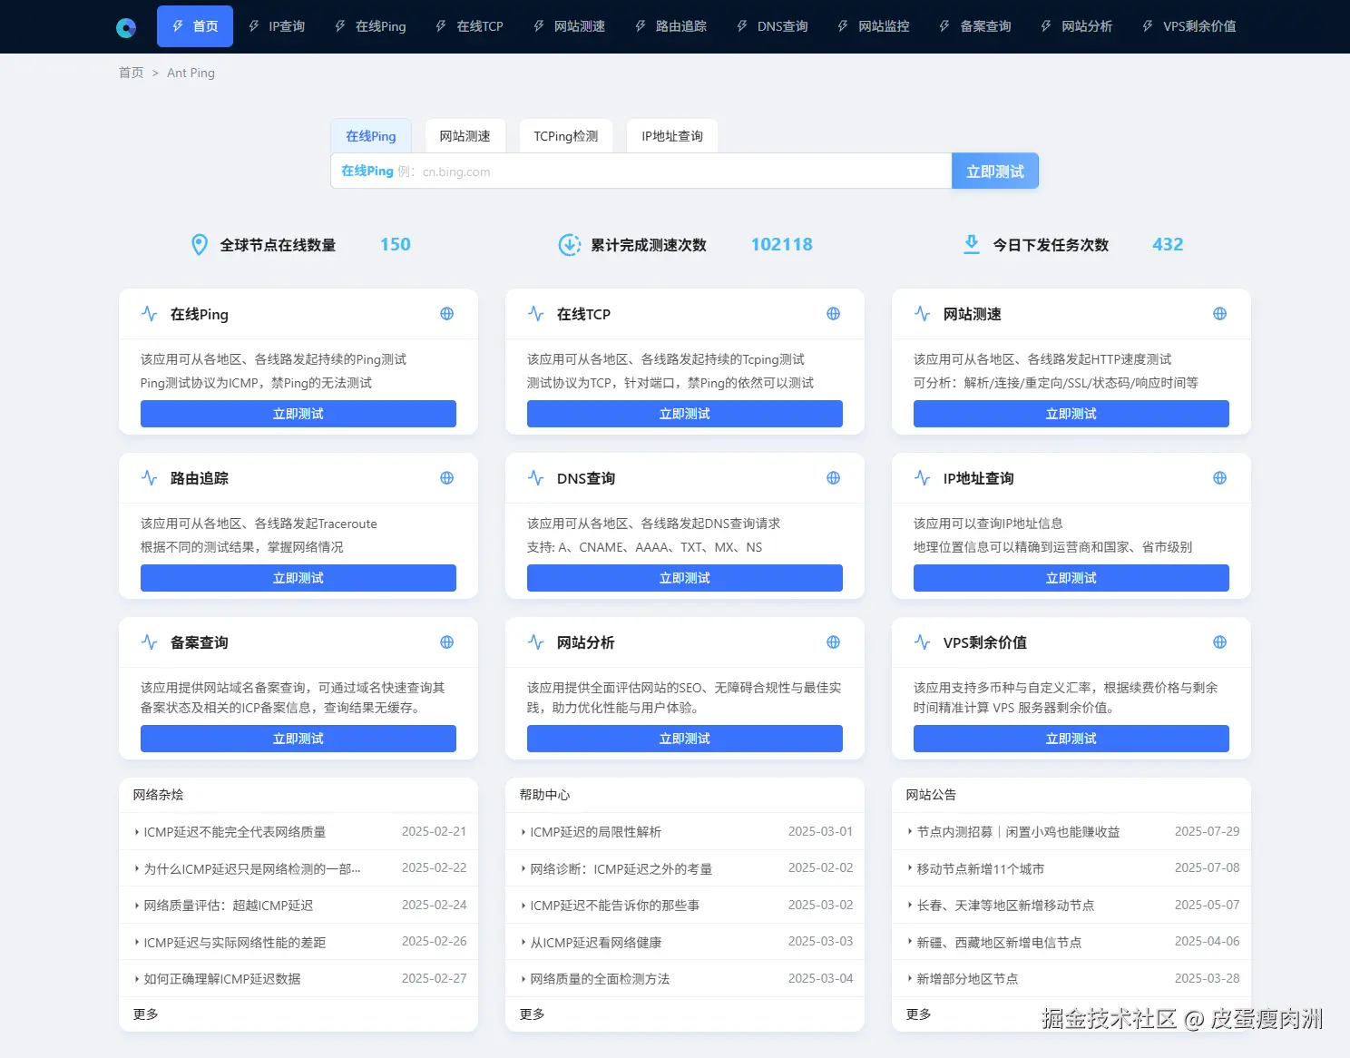Open the 更多 link under 网站公告
Screen dimensions: 1350x1058
pyautogui.click(x=918, y=1014)
